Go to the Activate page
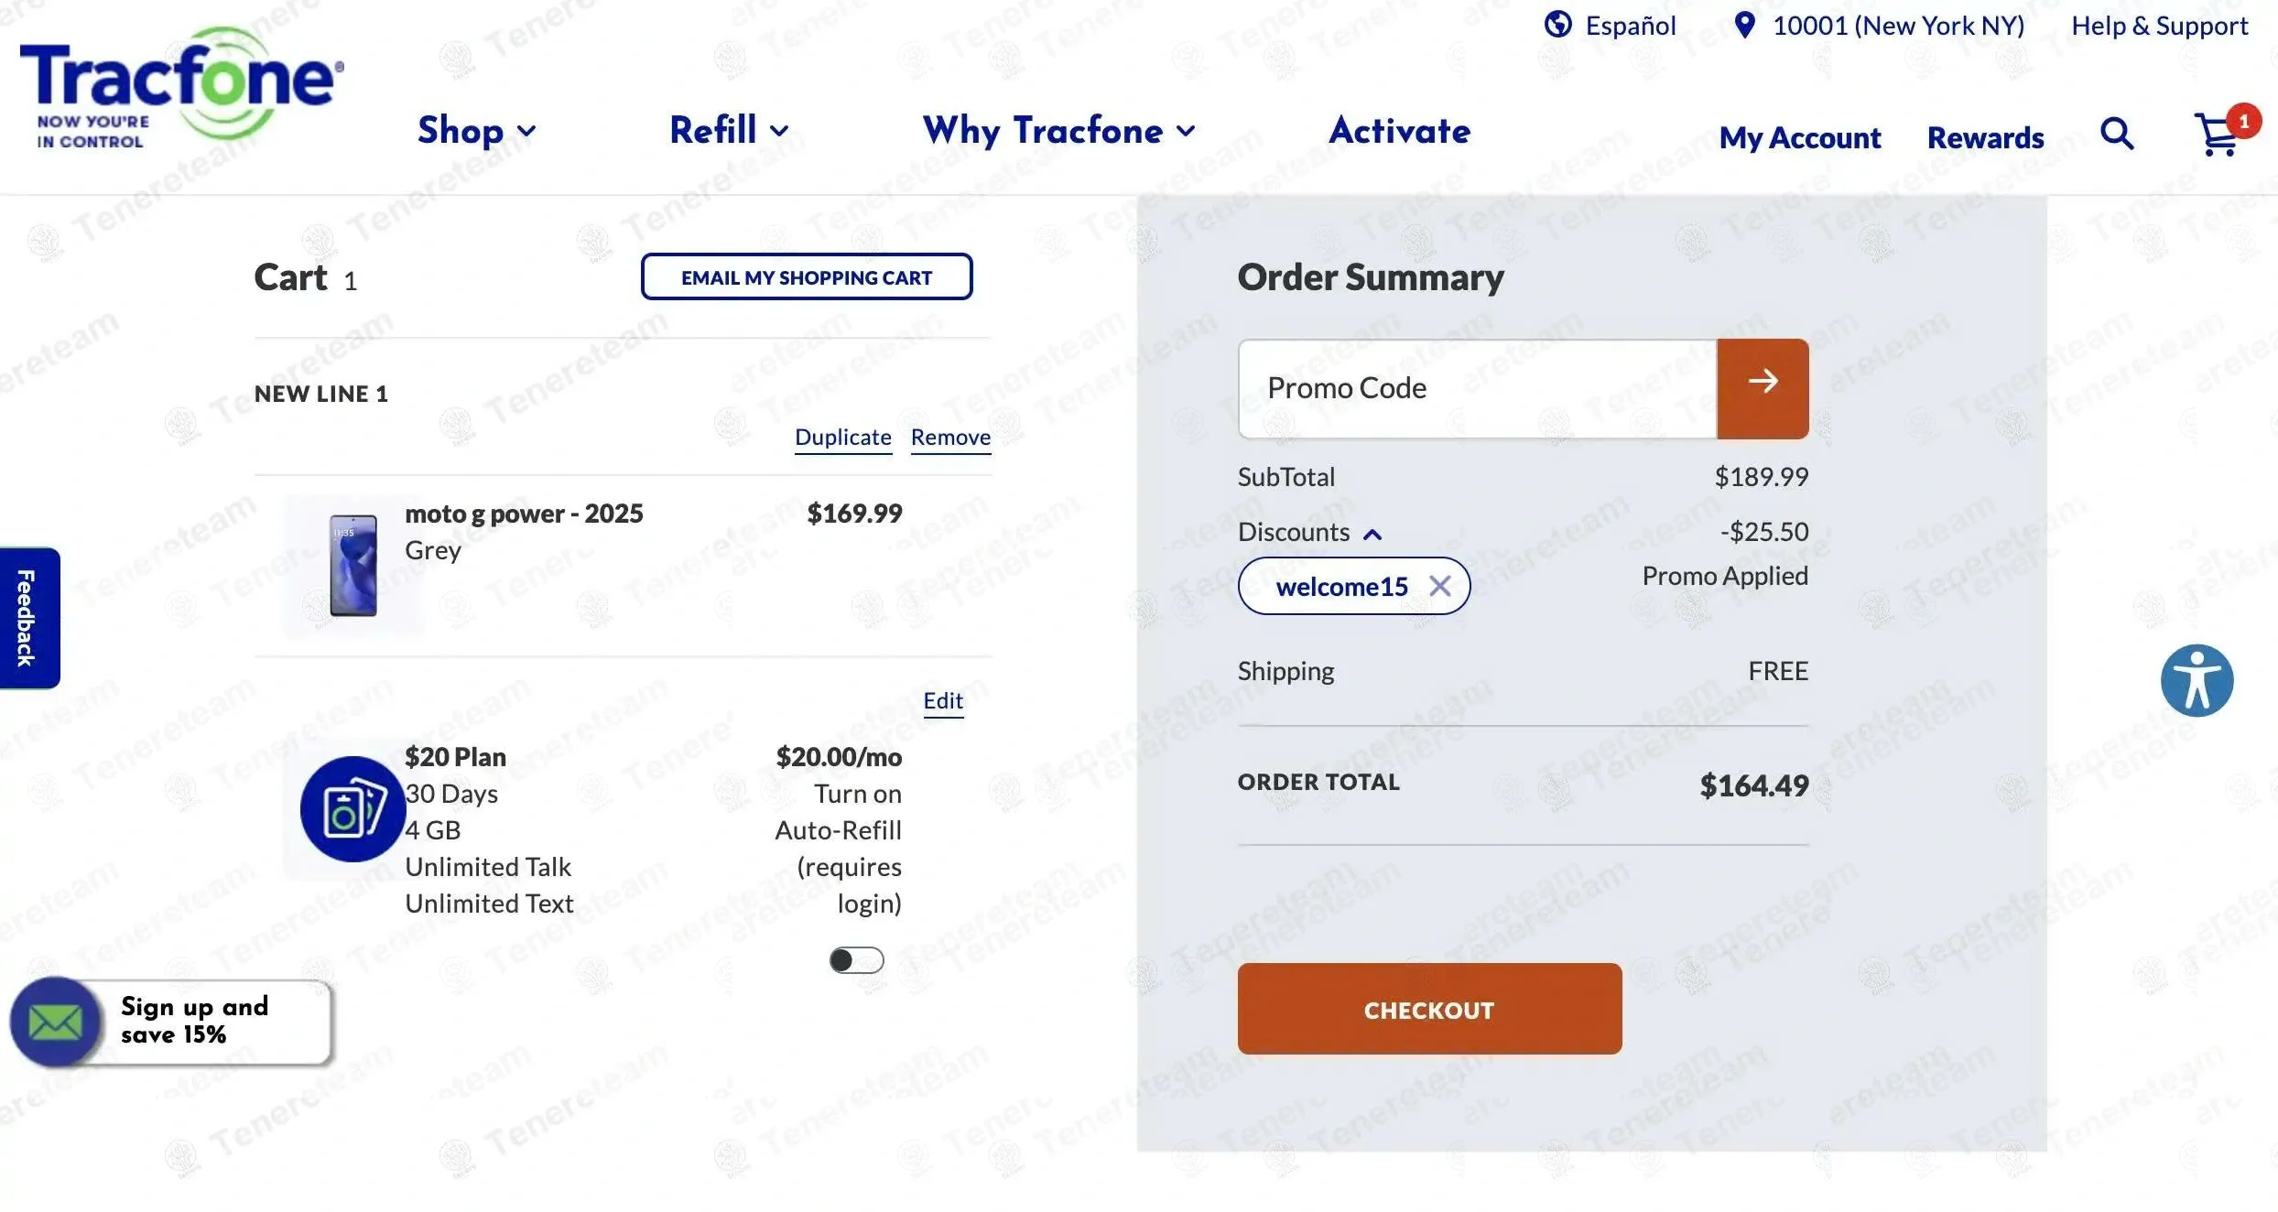The image size is (2278, 1212). (x=1399, y=131)
